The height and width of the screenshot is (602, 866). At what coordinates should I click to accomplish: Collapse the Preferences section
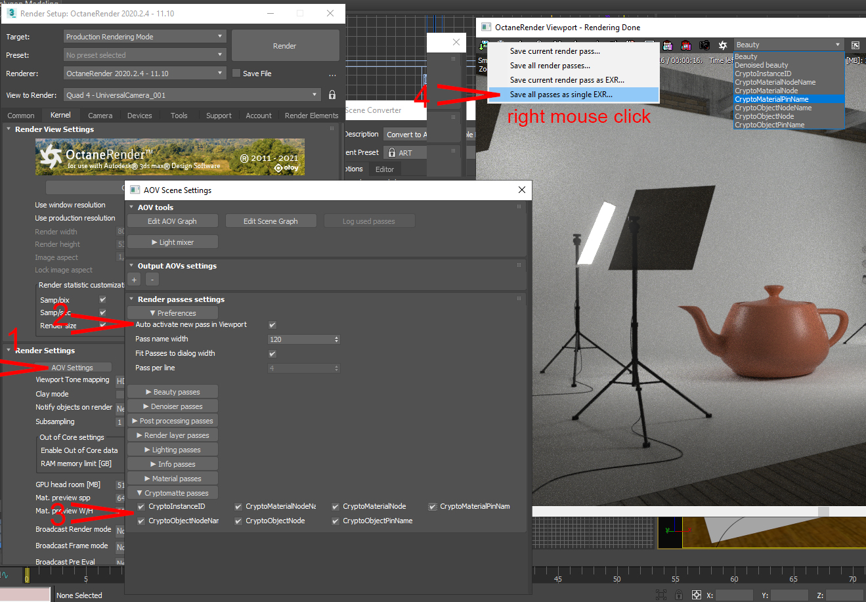(173, 313)
